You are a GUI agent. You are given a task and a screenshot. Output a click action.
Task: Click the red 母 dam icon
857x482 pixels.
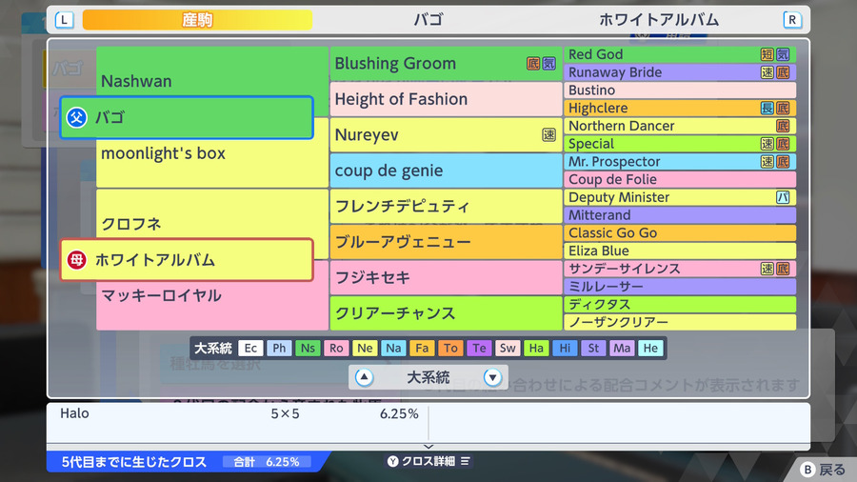(76, 260)
